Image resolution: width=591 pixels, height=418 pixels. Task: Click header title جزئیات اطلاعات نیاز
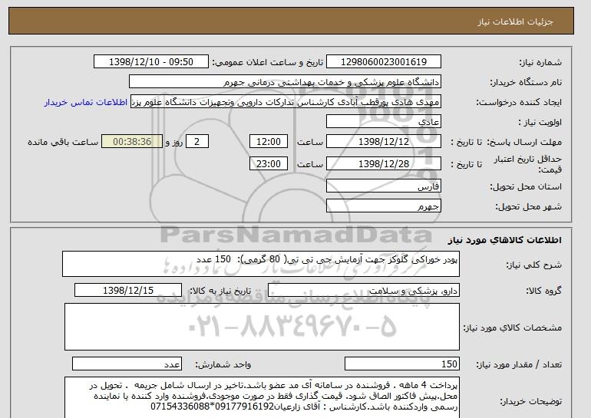pos(515,21)
